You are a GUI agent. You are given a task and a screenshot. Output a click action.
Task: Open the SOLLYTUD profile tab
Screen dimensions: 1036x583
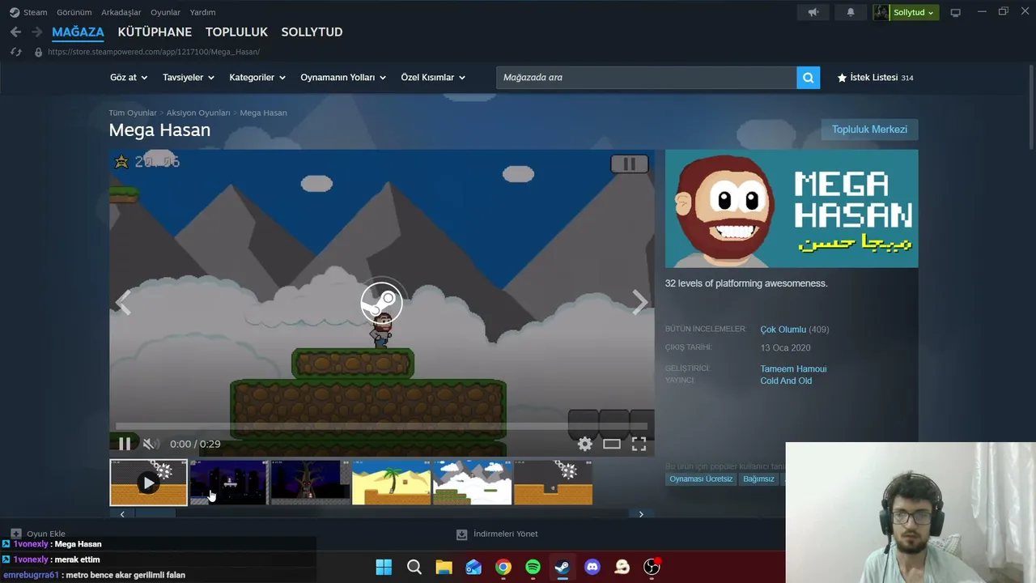point(312,32)
